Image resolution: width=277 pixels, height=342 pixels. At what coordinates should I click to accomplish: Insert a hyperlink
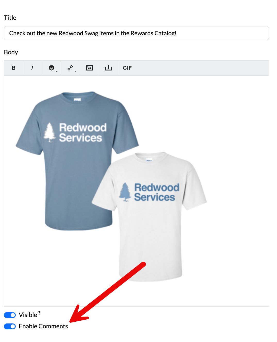(70, 67)
